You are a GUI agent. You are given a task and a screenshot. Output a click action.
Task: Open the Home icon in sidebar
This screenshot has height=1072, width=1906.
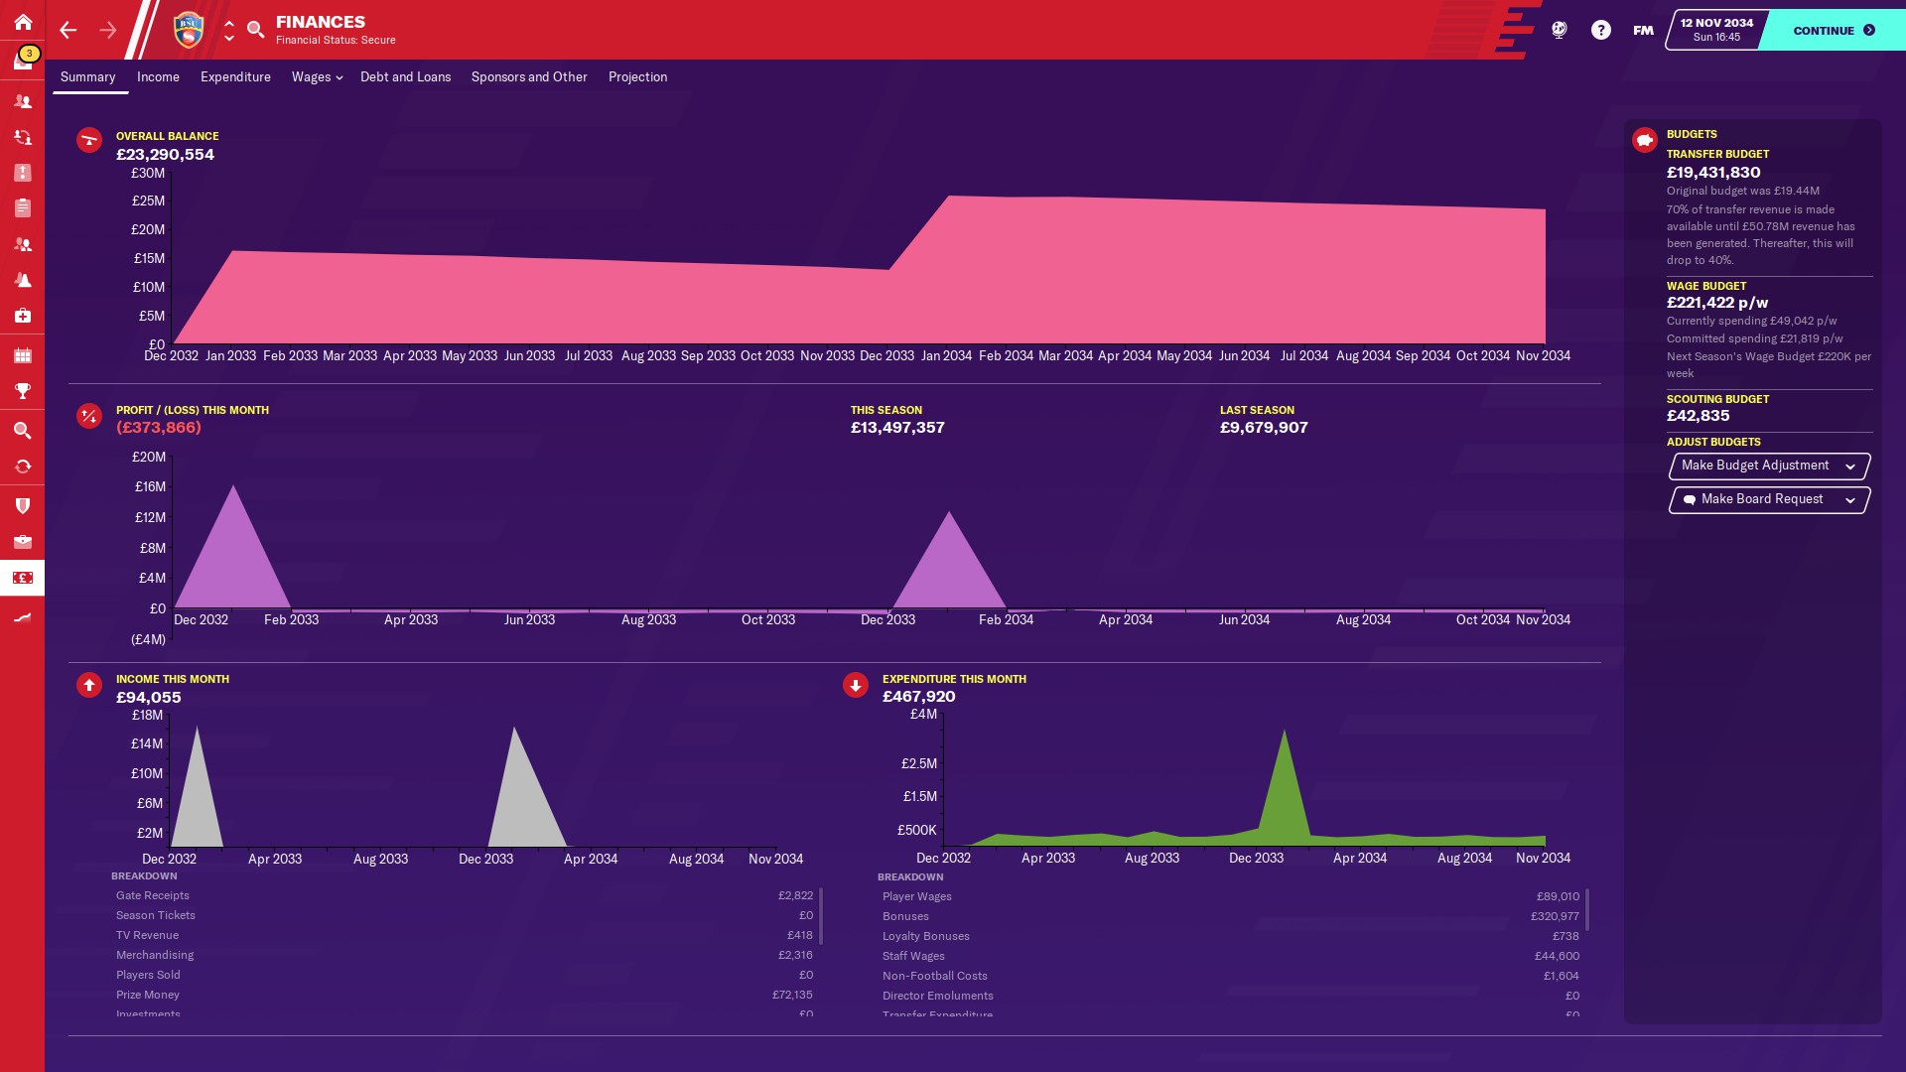coord(23,22)
